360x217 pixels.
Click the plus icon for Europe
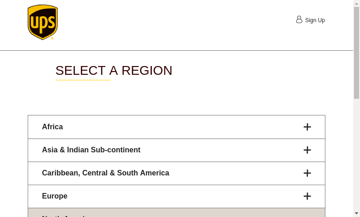[x=307, y=196]
